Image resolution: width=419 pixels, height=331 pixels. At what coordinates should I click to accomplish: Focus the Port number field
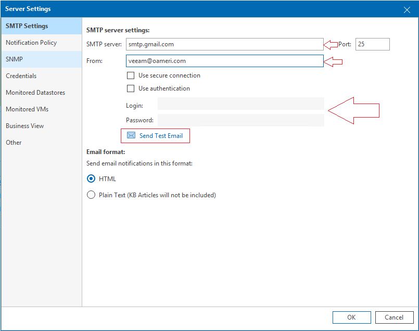pyautogui.click(x=373, y=44)
